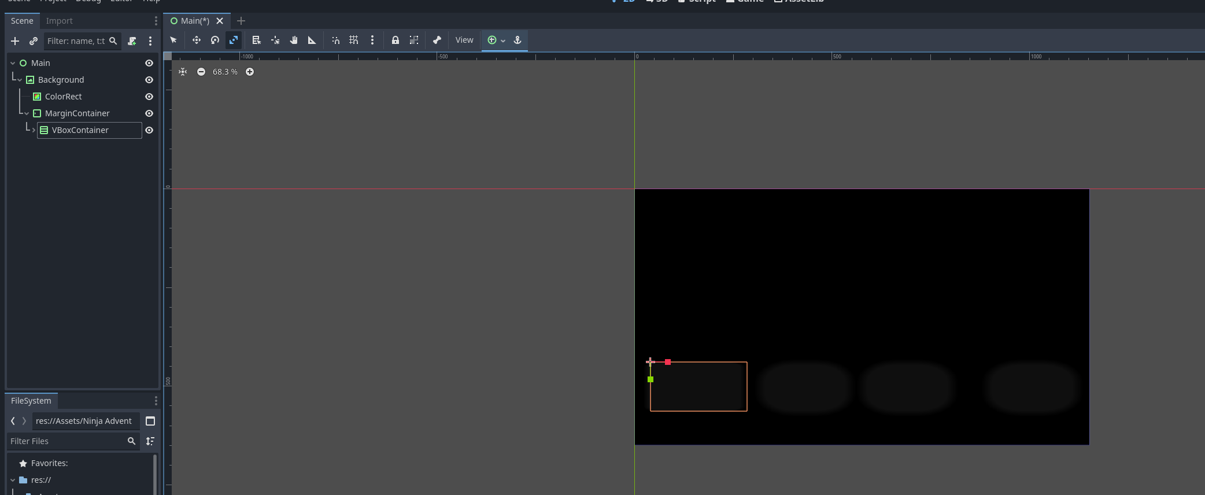Click the scene tree filter field
Image resolution: width=1205 pixels, height=495 pixels.
[83, 41]
